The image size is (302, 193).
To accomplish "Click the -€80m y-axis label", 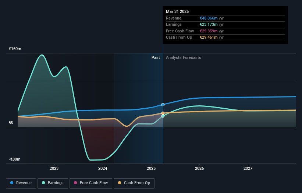I will (15, 159).
